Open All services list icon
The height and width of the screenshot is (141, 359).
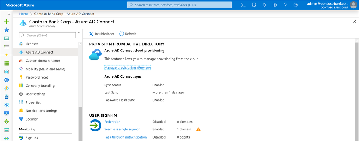pos(7,47)
